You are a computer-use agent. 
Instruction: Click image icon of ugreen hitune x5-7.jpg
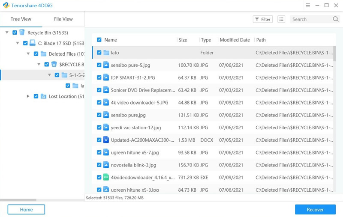[x=106, y=152]
